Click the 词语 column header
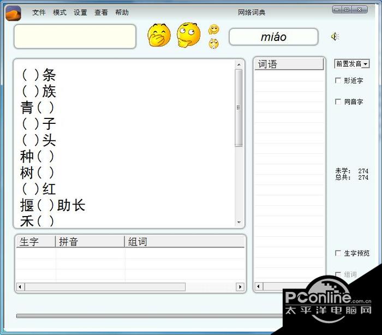This screenshot has height=335, width=382. [289, 64]
